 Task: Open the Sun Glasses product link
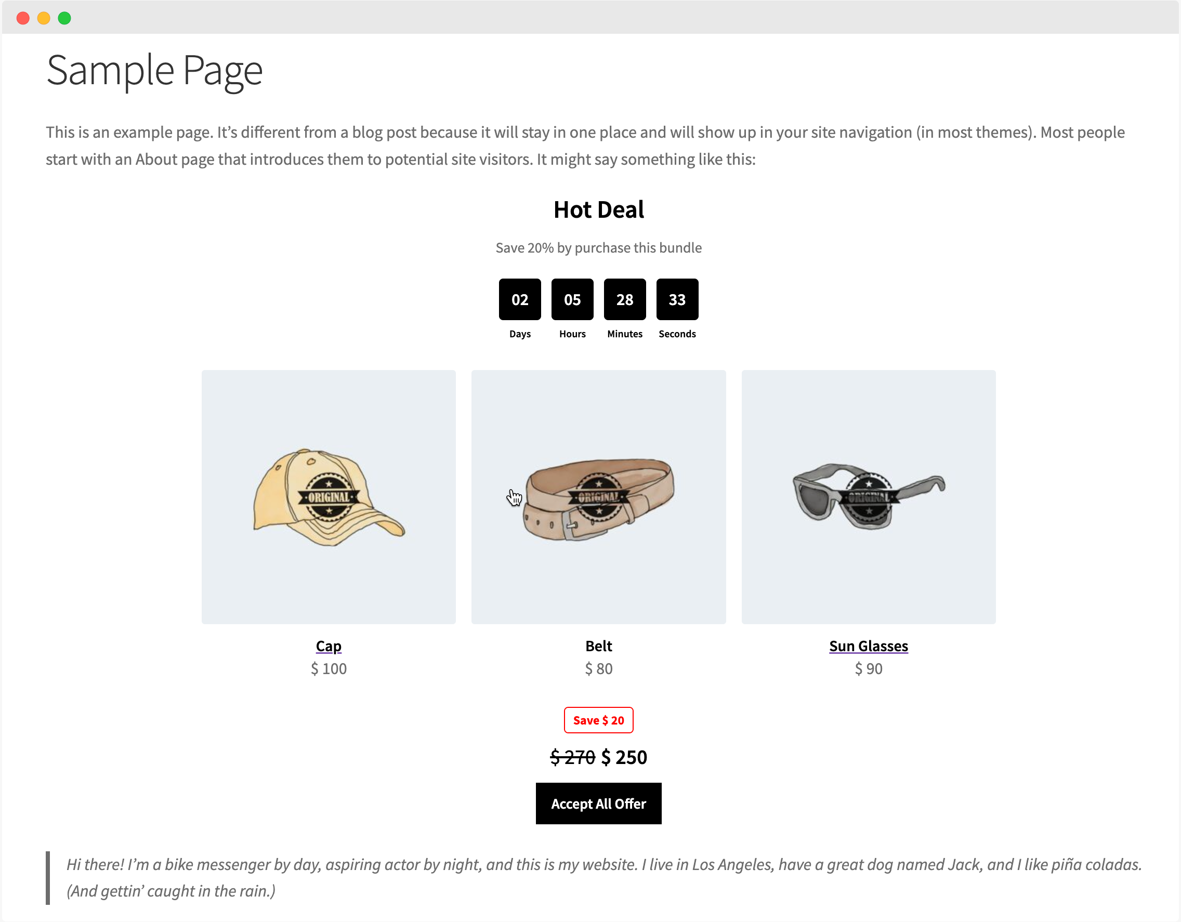click(x=868, y=646)
